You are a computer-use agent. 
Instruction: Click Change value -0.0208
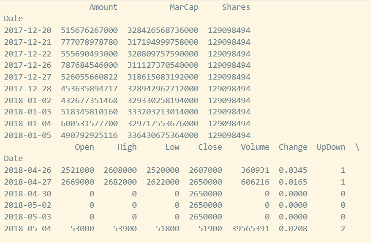[291, 229]
